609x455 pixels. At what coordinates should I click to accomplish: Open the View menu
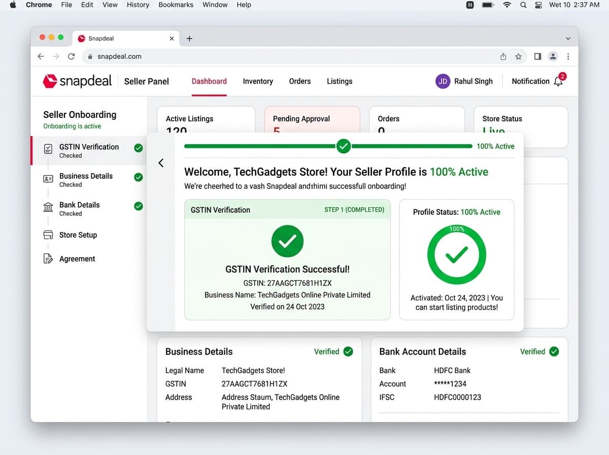(x=110, y=5)
